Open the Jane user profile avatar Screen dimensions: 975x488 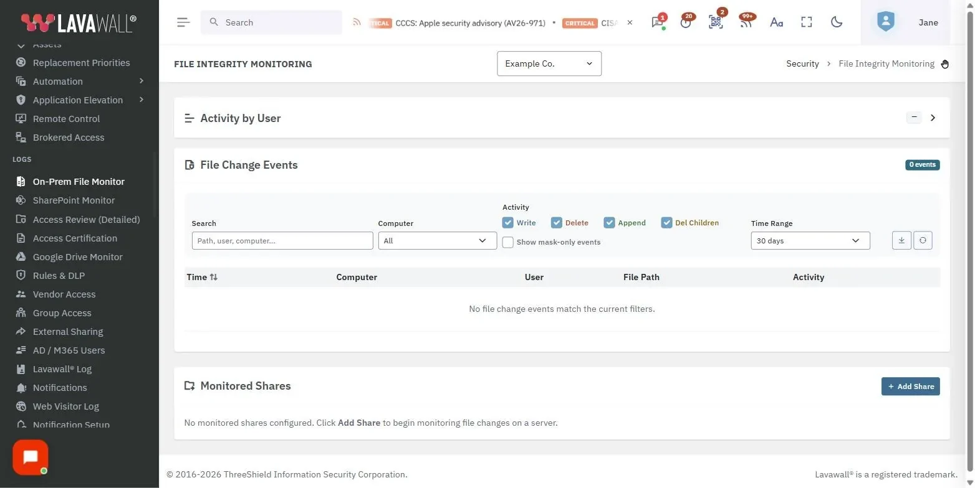[885, 22]
